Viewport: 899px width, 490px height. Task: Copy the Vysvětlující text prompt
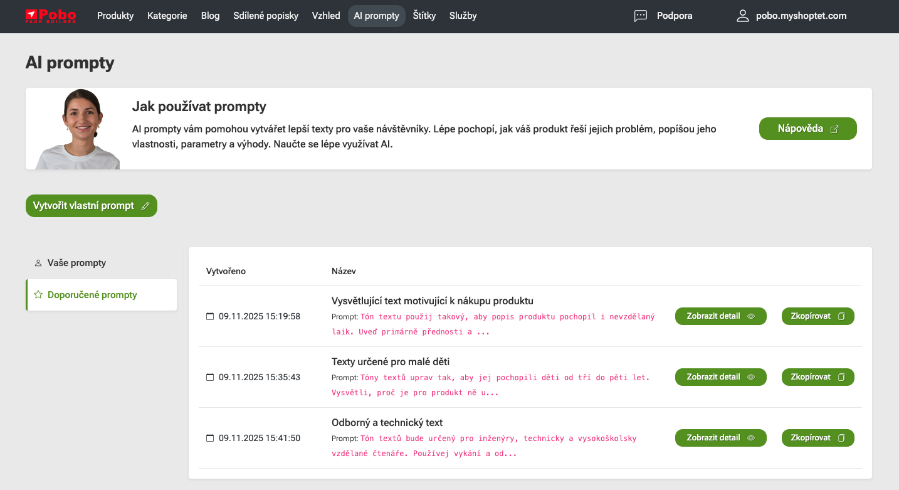click(x=818, y=316)
